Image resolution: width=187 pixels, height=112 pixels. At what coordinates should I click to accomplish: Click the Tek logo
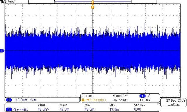click(4, 2)
